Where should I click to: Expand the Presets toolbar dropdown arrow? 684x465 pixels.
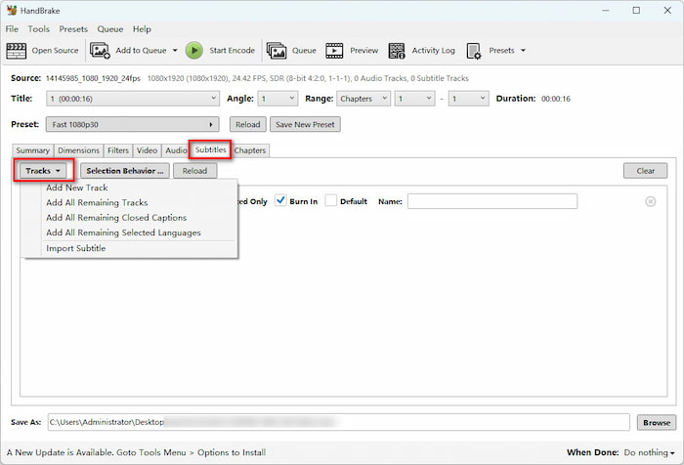tap(523, 51)
